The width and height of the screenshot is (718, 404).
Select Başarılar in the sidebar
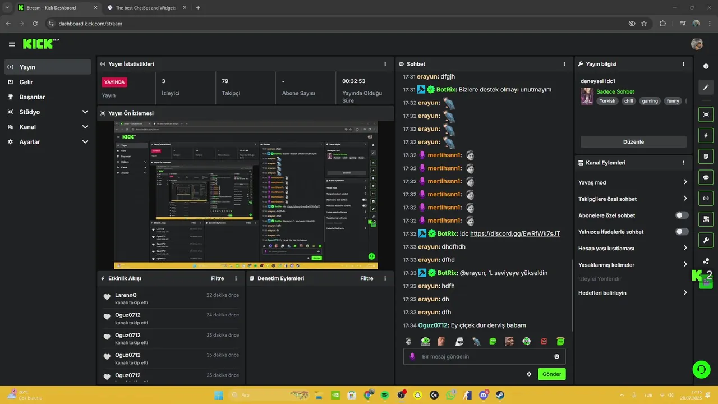point(48,97)
